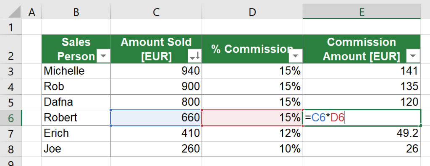The height and width of the screenshot is (166, 430).
Task: Click inside the =C6*D6 formula cell
Action: click(x=362, y=118)
